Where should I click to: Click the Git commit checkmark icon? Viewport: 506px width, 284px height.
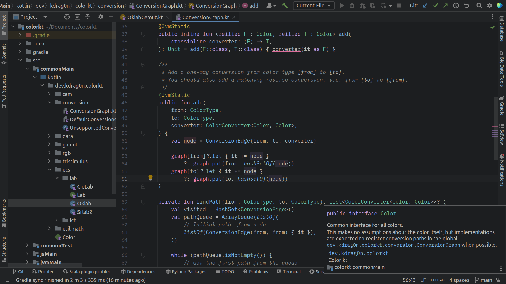tap(435, 6)
